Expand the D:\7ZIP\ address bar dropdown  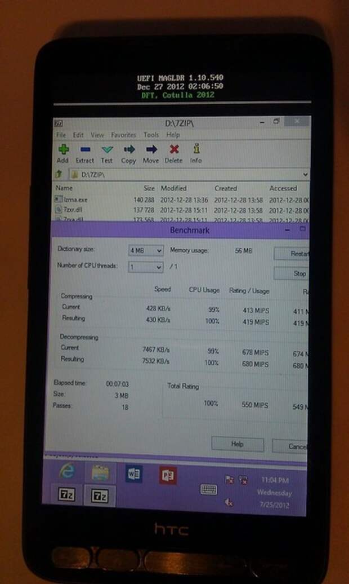pyautogui.click(x=305, y=174)
